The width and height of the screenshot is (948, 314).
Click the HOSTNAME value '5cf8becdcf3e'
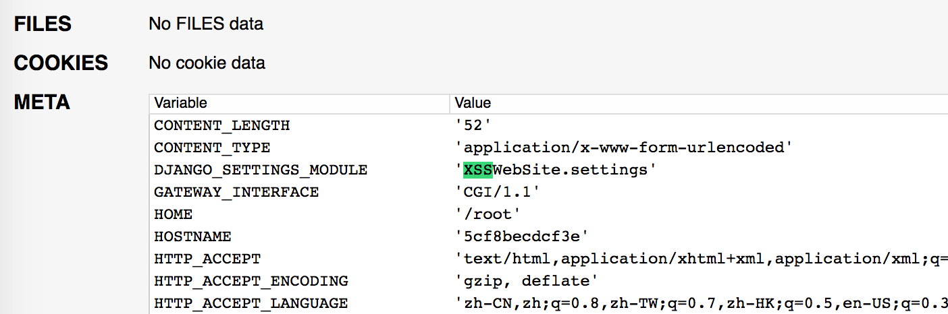coord(522,237)
